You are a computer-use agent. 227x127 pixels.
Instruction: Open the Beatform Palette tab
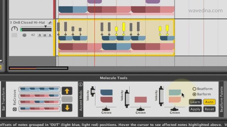point(221,99)
